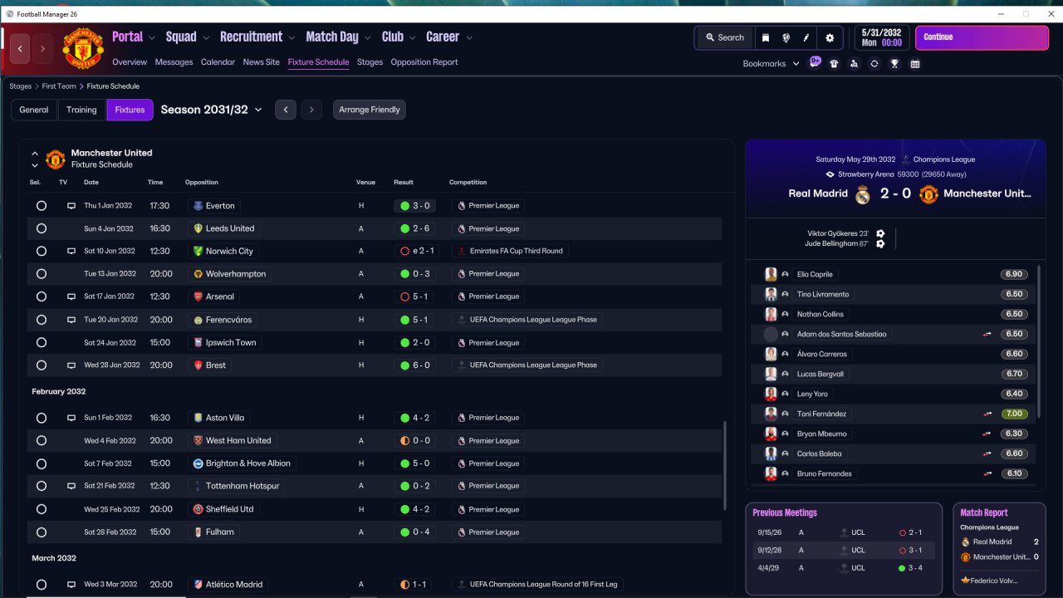The width and height of the screenshot is (1063, 598).
Task: Select the Everton fixture radio button
Action: pyautogui.click(x=42, y=206)
